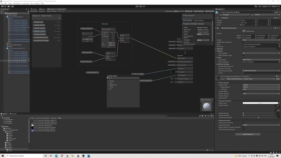Click the Smoothness Strength slider handle
Viewport: 281px width, 158px height.
(259, 118)
